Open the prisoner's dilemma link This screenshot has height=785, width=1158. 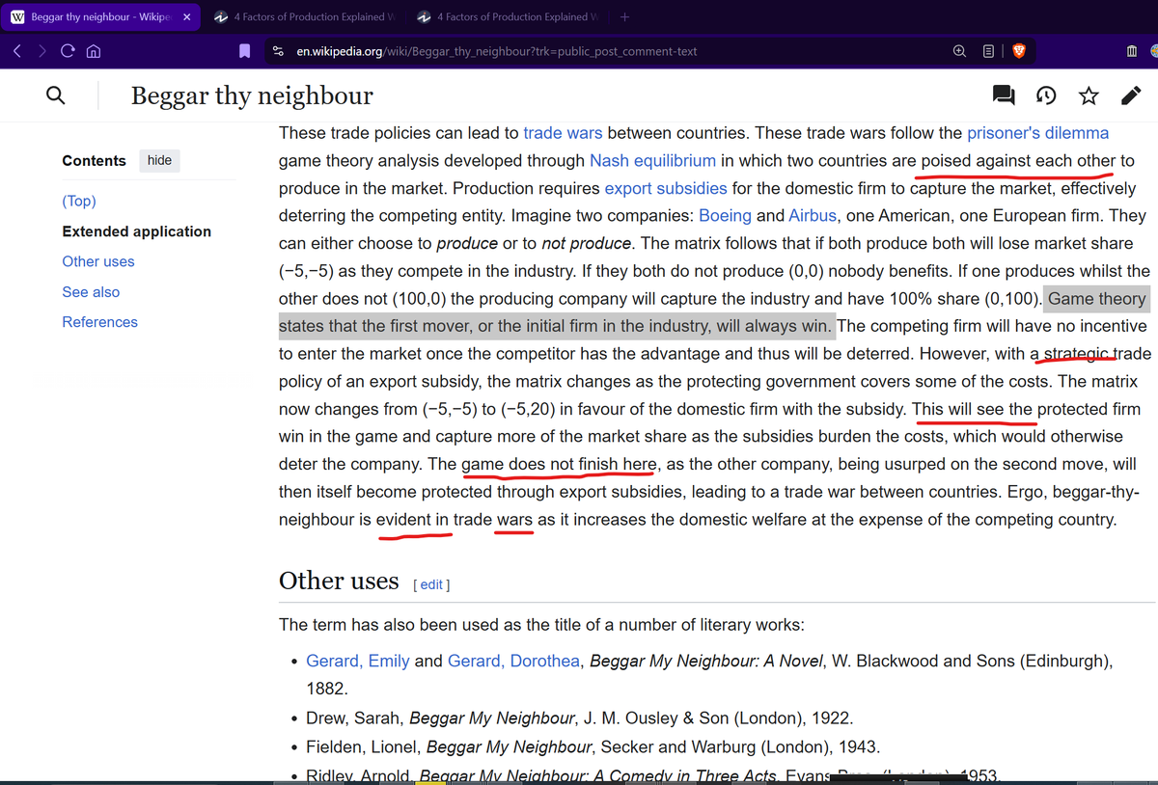click(x=1037, y=133)
